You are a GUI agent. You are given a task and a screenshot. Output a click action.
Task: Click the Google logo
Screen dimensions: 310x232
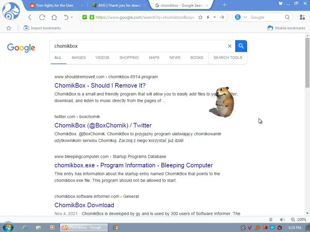[x=21, y=48]
